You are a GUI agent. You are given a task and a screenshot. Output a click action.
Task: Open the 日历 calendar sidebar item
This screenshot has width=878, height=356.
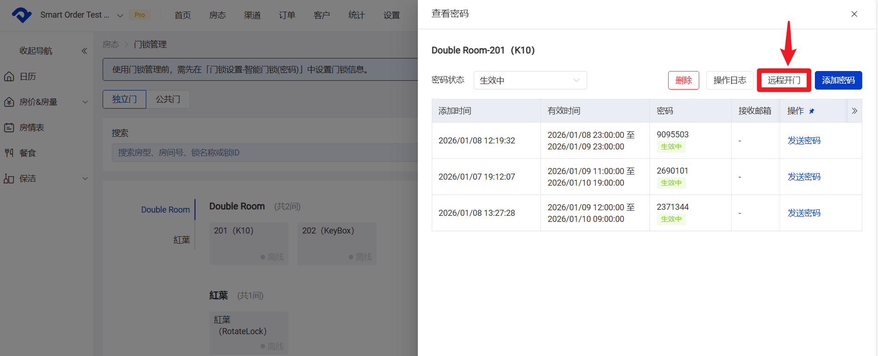pos(28,77)
